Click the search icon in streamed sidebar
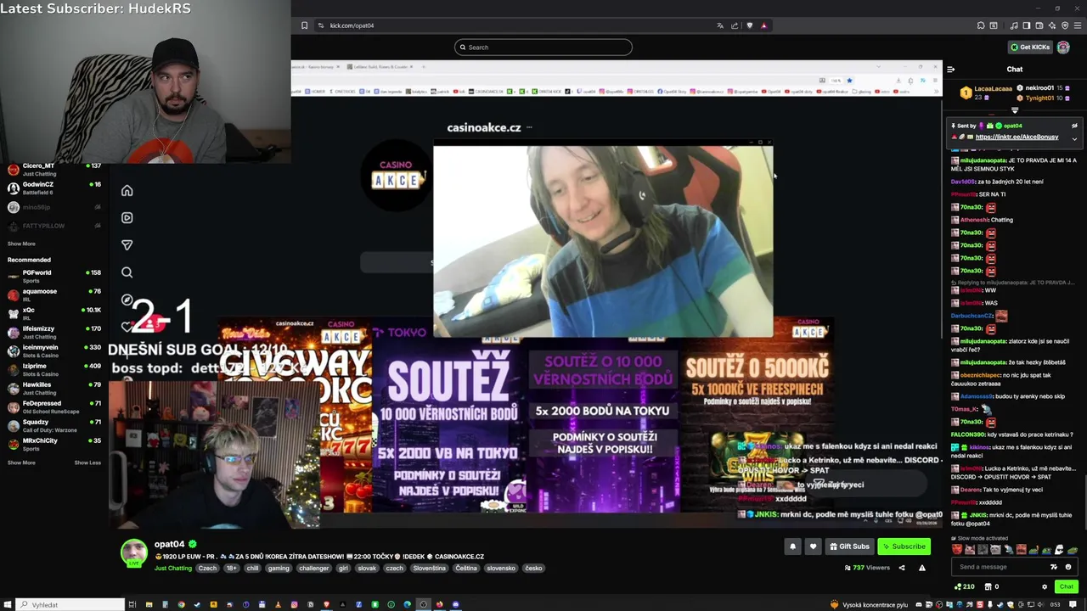 (x=127, y=272)
